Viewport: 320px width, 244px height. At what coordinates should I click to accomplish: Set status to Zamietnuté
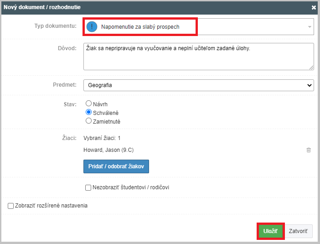(88, 121)
